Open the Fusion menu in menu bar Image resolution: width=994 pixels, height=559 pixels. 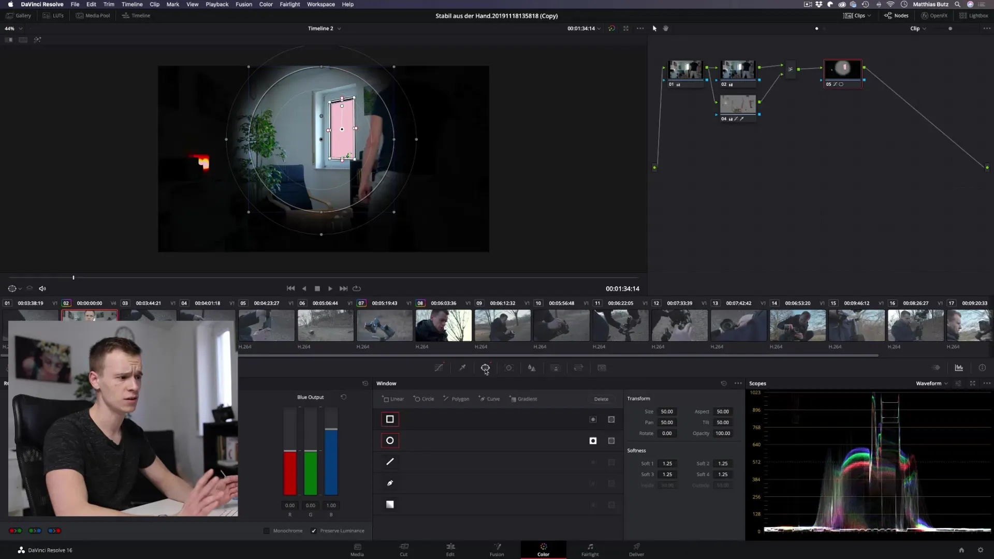(x=244, y=4)
